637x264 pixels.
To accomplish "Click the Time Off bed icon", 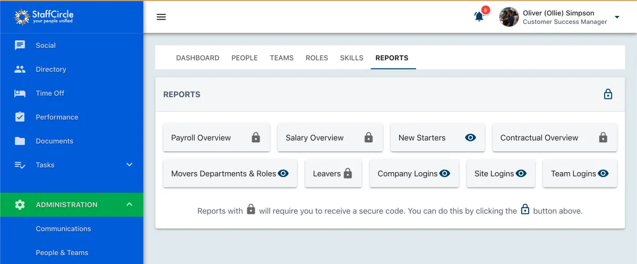I will 20,93.
